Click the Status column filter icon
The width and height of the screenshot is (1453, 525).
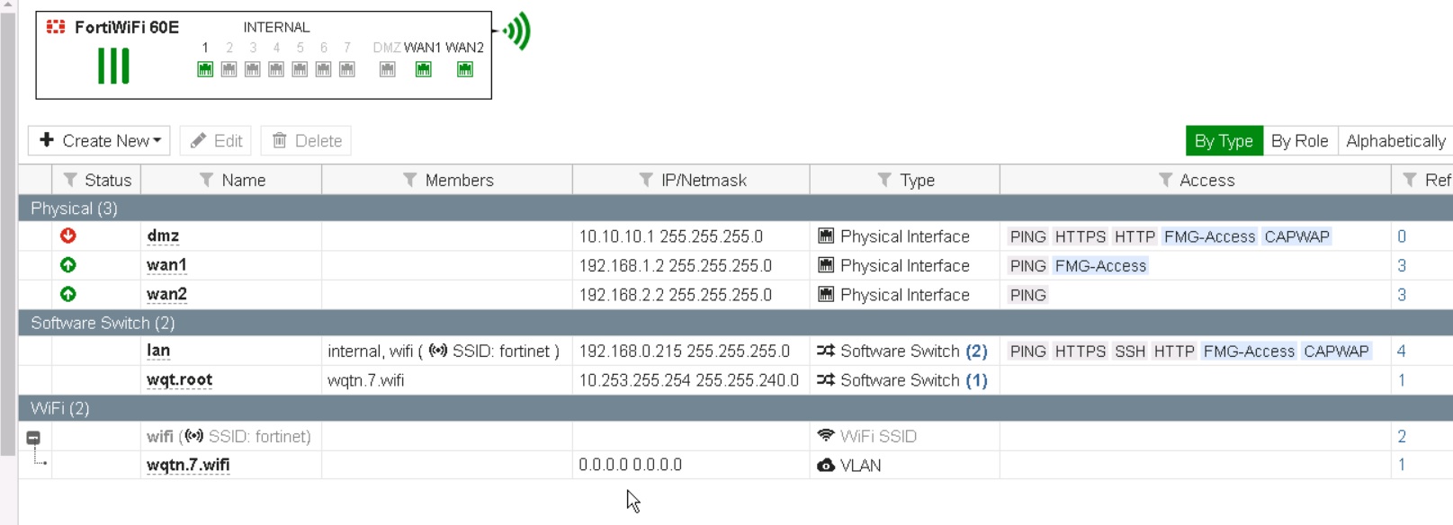pyautogui.click(x=70, y=180)
